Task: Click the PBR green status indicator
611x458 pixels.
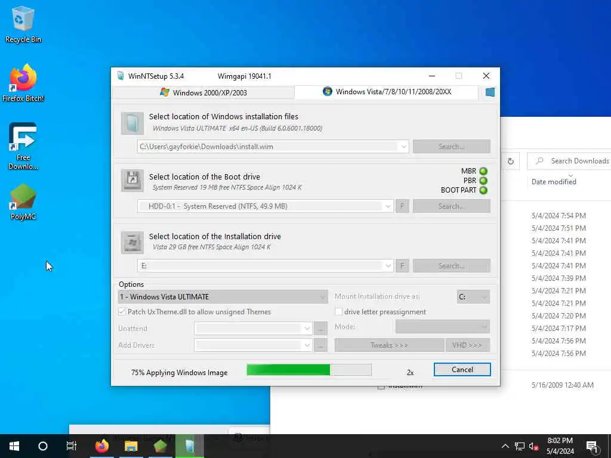Action: [x=483, y=181]
